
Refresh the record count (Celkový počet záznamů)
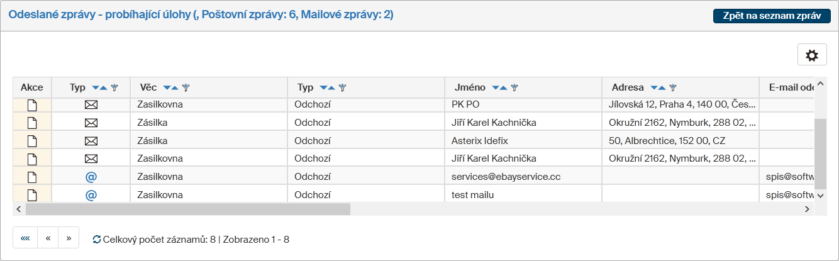[96, 240]
